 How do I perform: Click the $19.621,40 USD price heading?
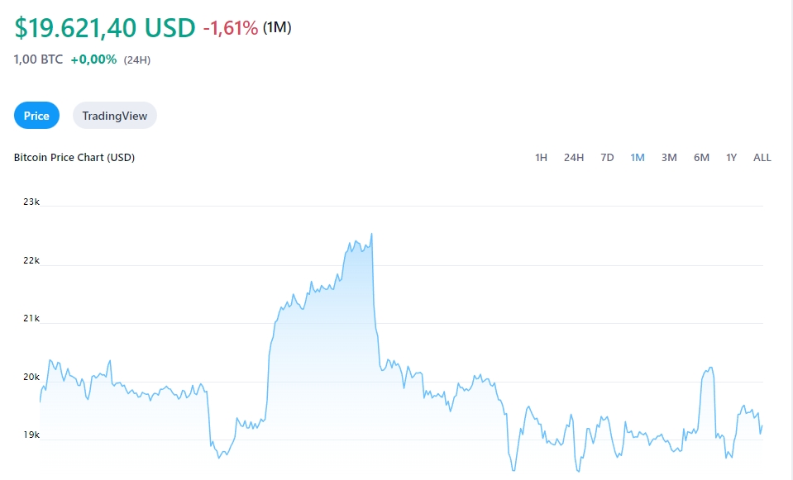point(105,27)
